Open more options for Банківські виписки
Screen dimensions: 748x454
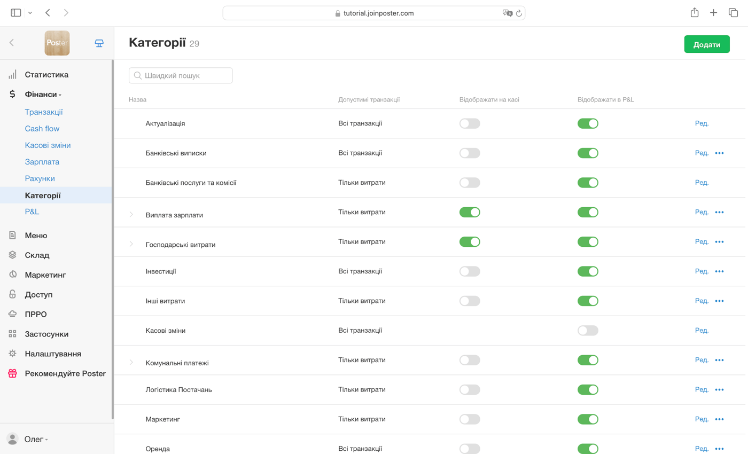click(719, 153)
